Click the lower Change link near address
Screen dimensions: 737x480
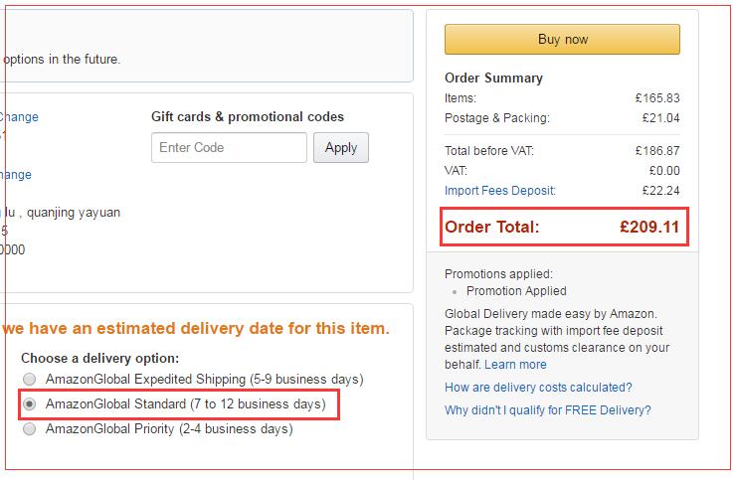pyautogui.click(x=16, y=175)
